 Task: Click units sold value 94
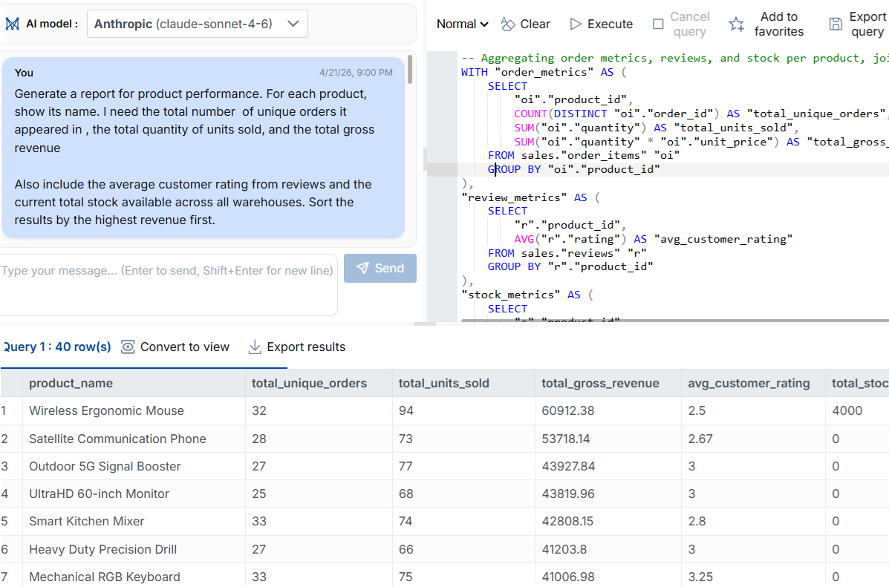(406, 411)
